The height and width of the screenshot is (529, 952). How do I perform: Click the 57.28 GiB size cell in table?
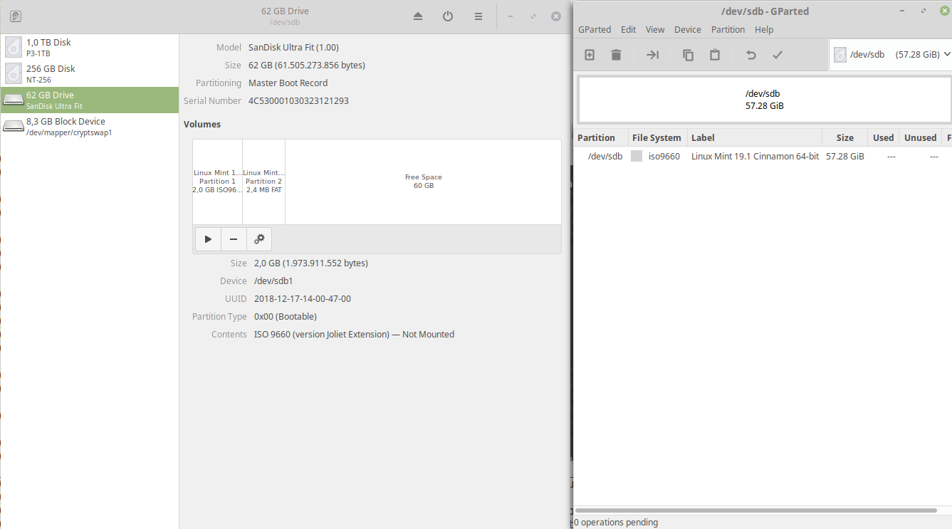click(845, 156)
